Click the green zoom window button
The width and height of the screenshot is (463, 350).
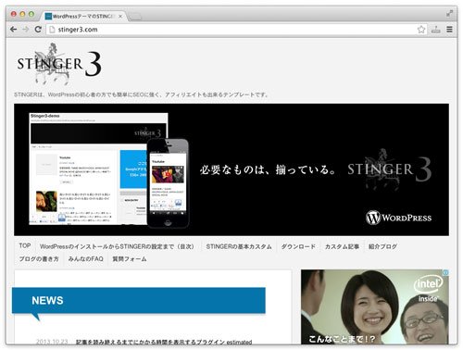(31, 14)
